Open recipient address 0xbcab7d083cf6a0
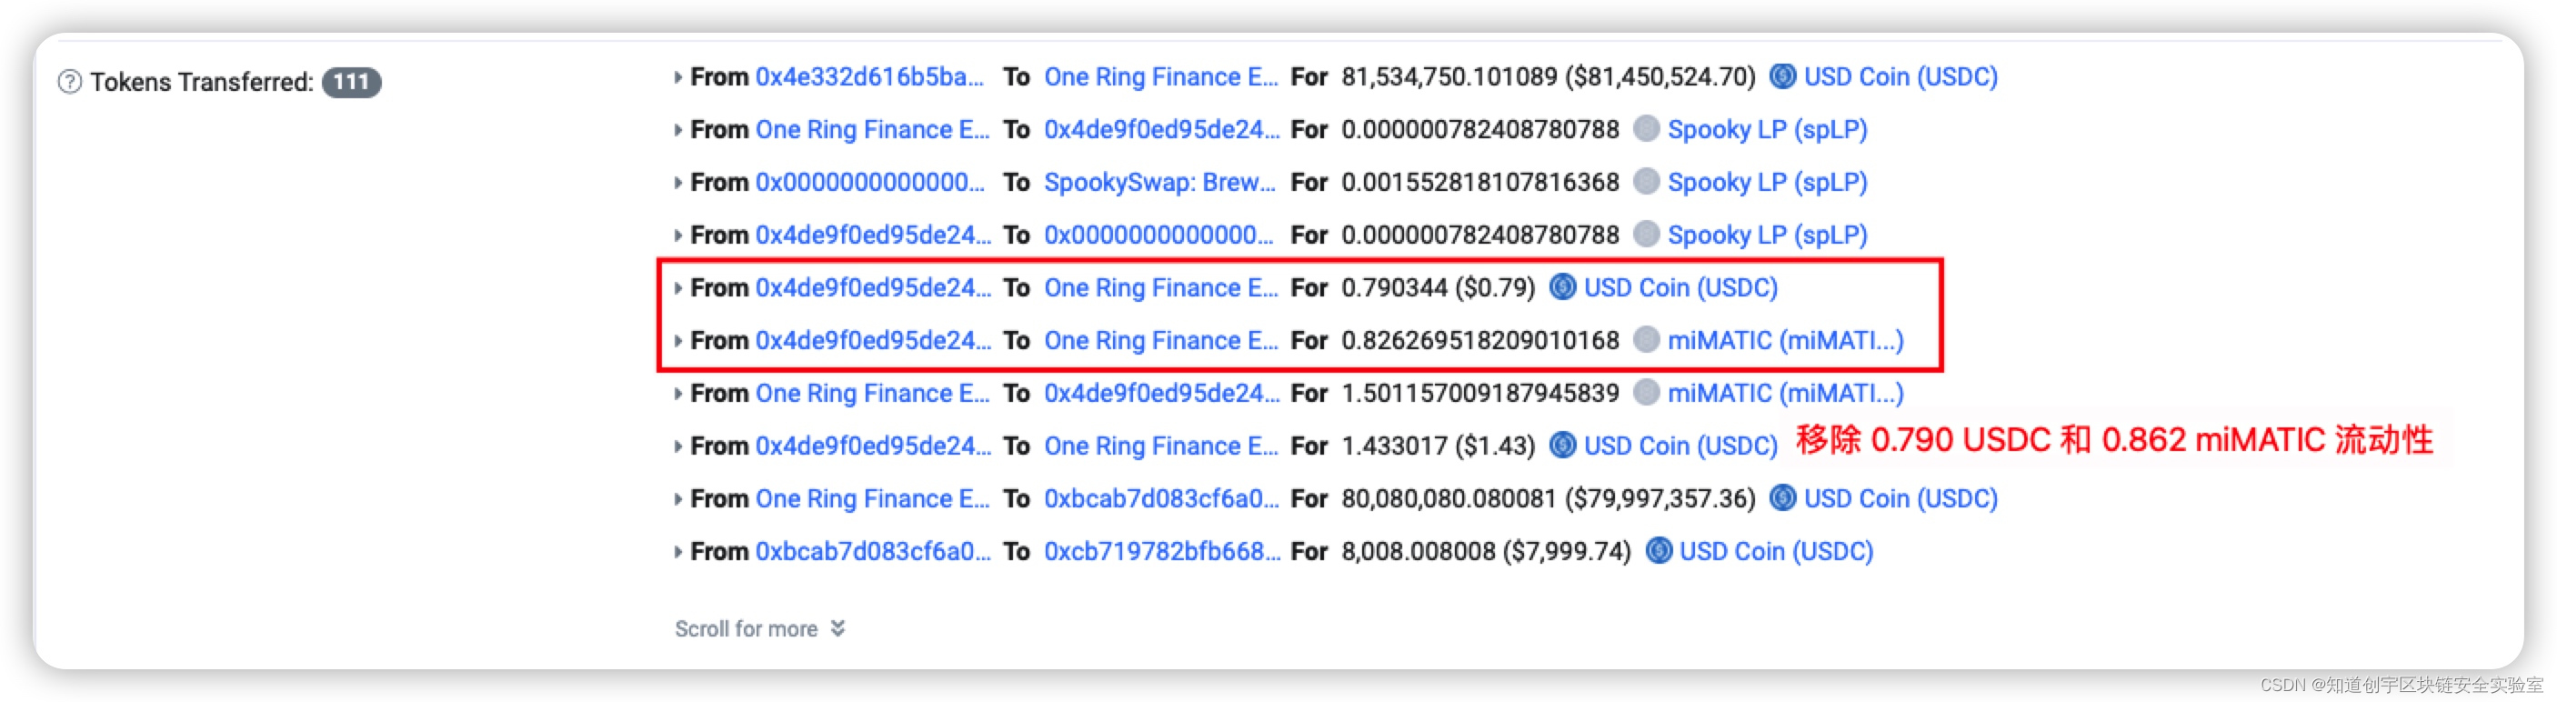Image resolution: width=2557 pixels, height=702 pixels. [x=1161, y=497]
